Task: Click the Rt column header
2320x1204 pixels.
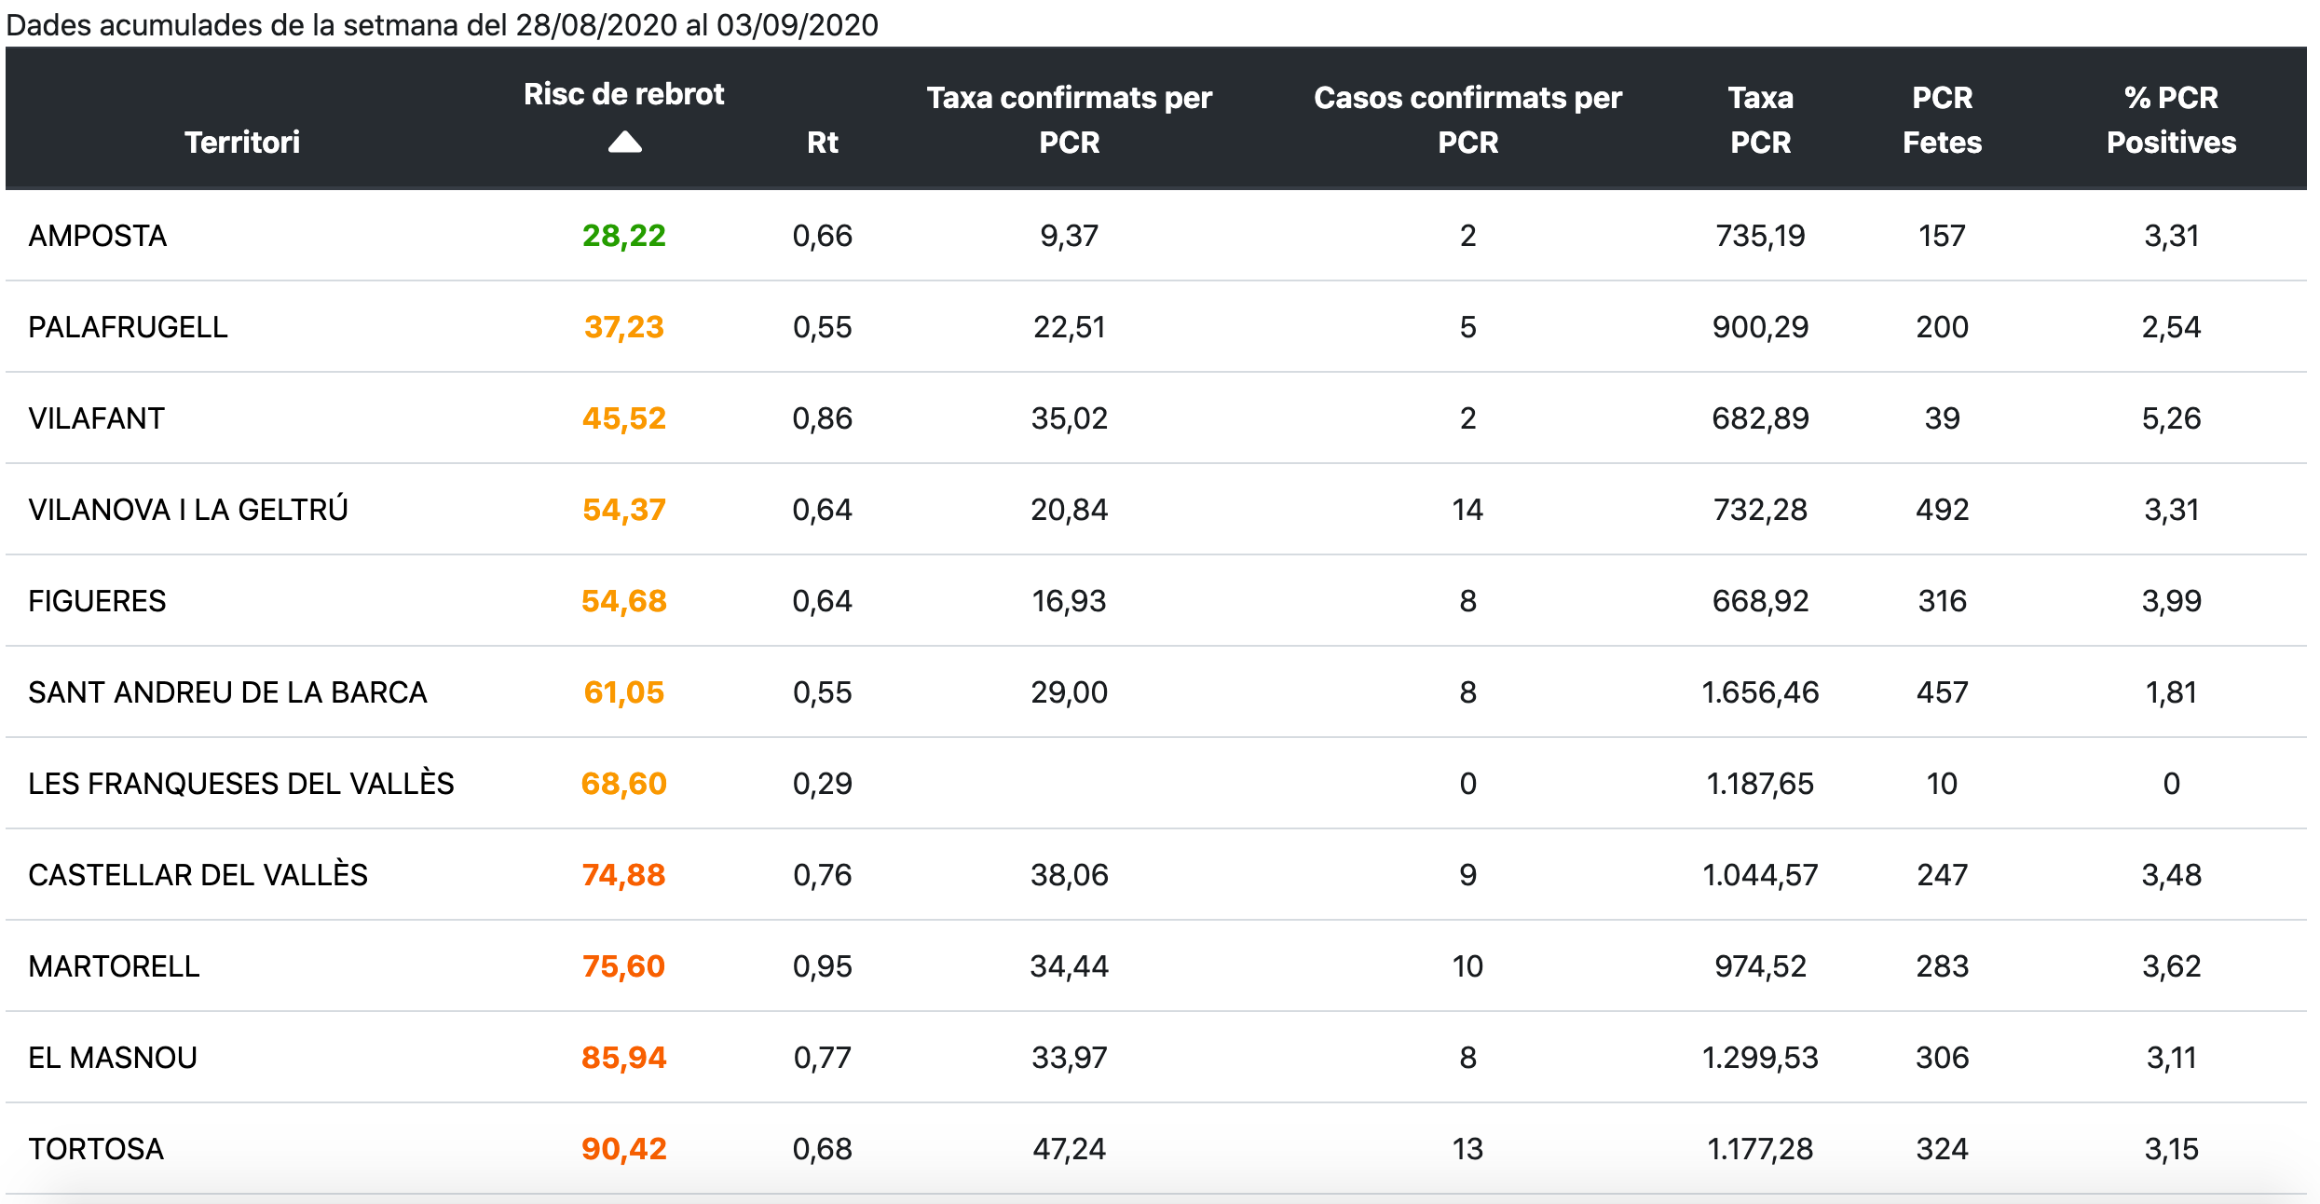Action: [x=822, y=142]
